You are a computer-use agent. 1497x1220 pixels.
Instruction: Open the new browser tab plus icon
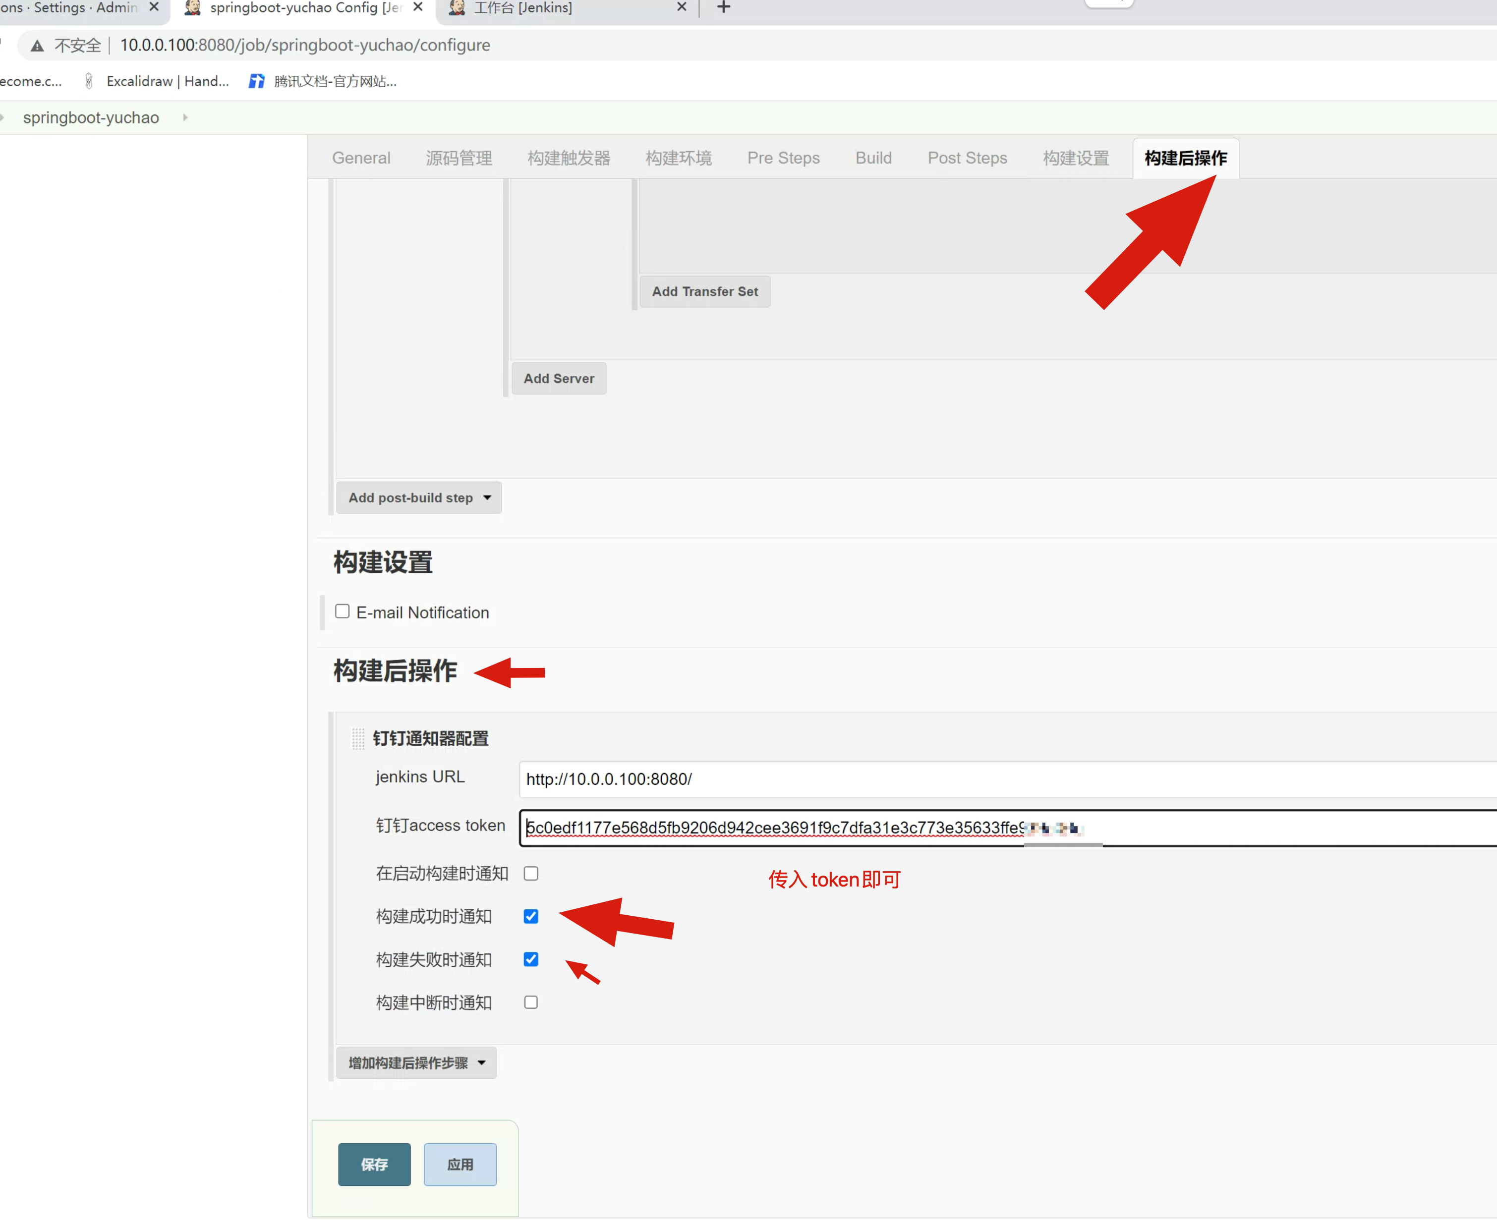pyautogui.click(x=723, y=8)
